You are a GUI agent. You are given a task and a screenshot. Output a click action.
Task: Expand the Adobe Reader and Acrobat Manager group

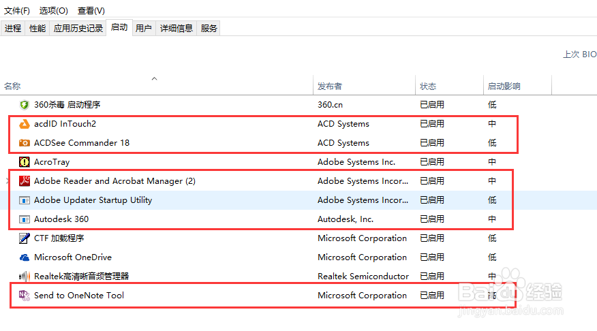pyautogui.click(x=7, y=180)
